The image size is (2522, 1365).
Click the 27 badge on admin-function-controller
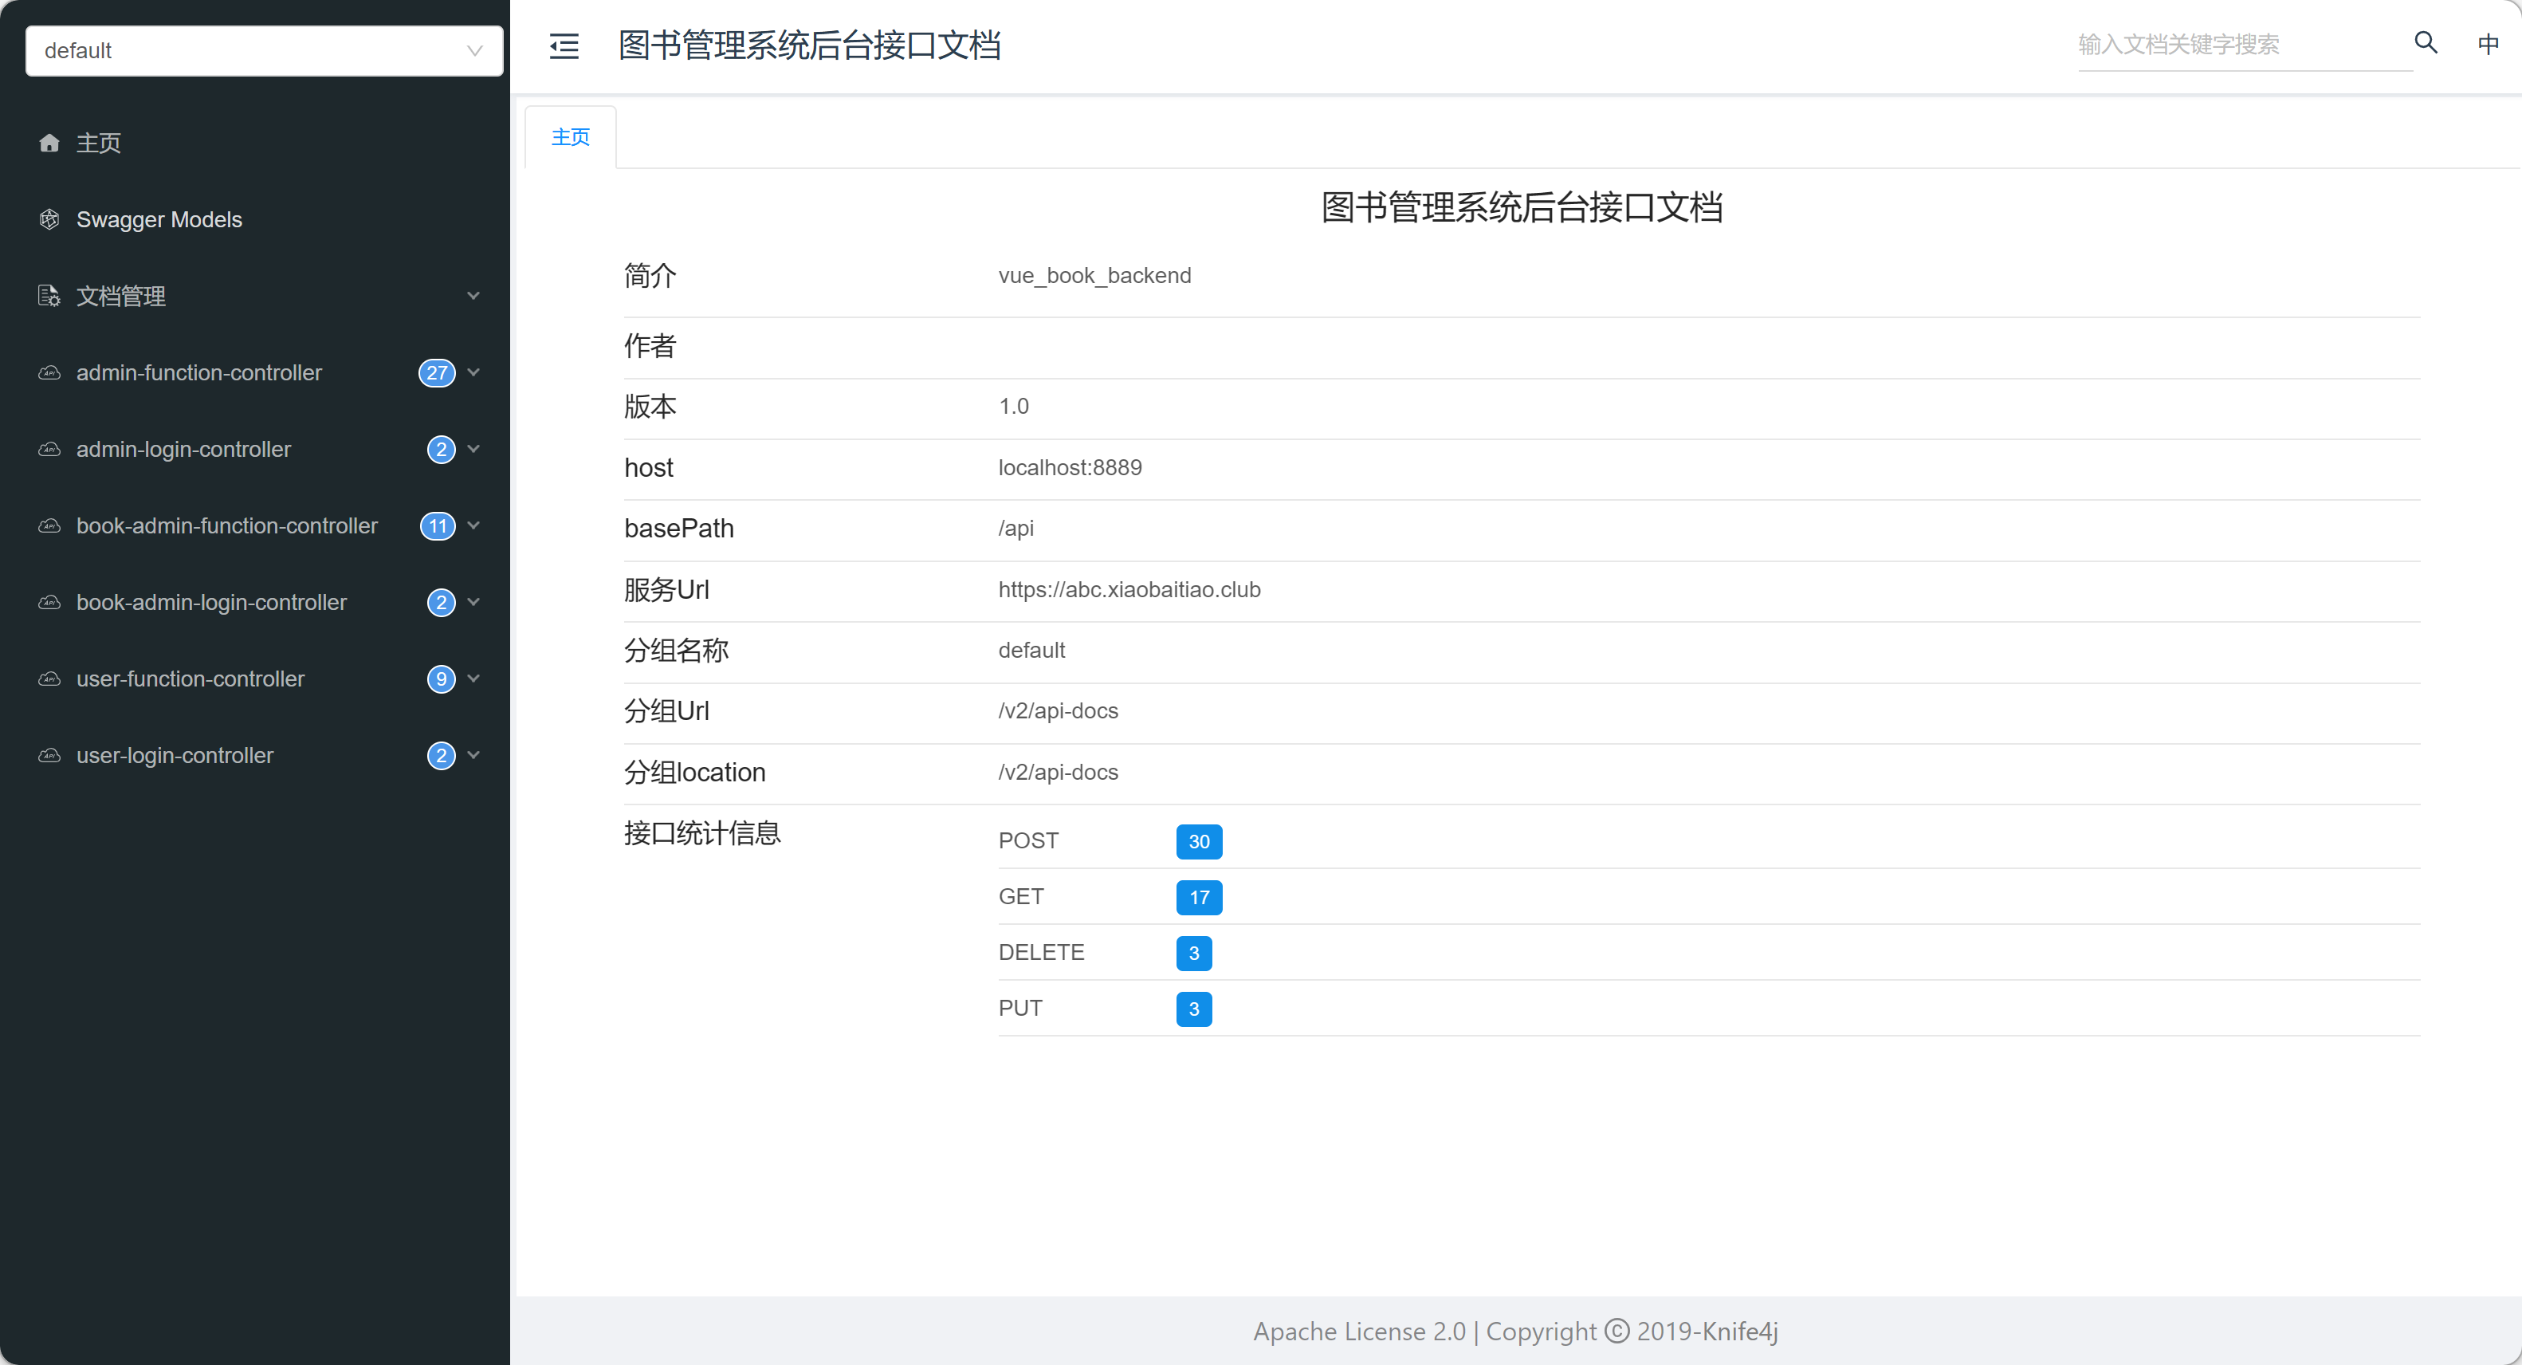(437, 373)
